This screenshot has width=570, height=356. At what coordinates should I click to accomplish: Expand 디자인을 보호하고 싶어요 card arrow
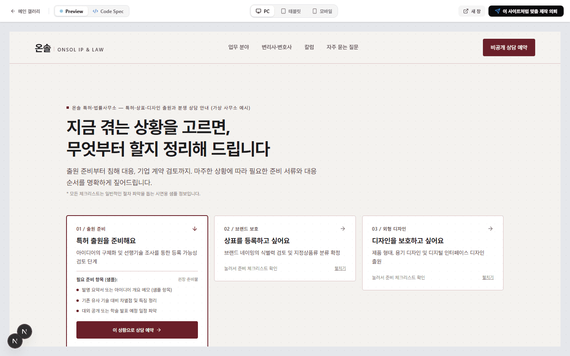point(490,229)
